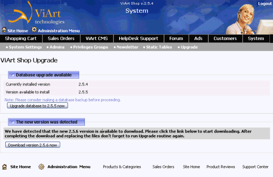Viewport: 273px width, 177px height.
Task: Go to Admins submenu
Action: (57, 47)
